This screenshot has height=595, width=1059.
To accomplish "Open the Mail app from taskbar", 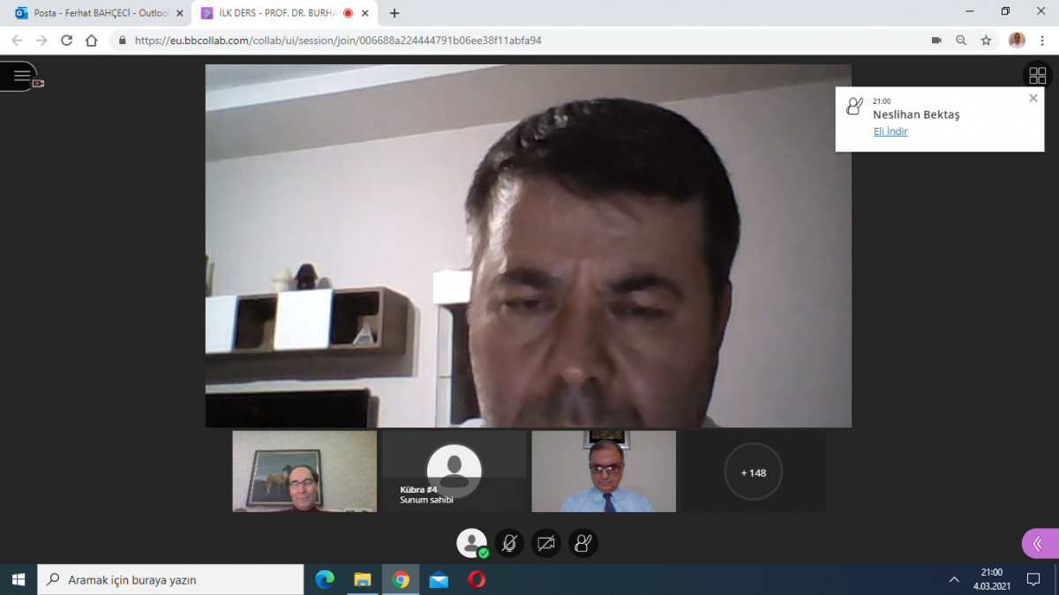I will [439, 579].
